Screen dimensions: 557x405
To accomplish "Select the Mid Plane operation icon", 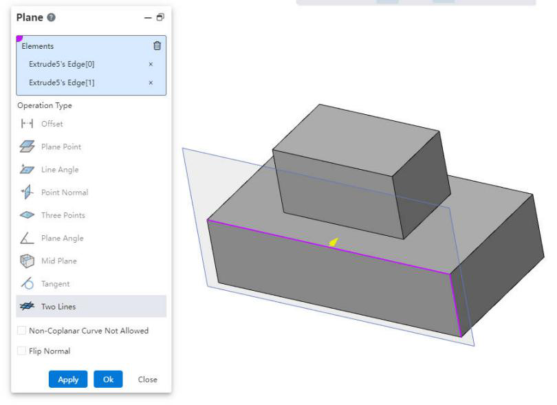I will 27,261.
